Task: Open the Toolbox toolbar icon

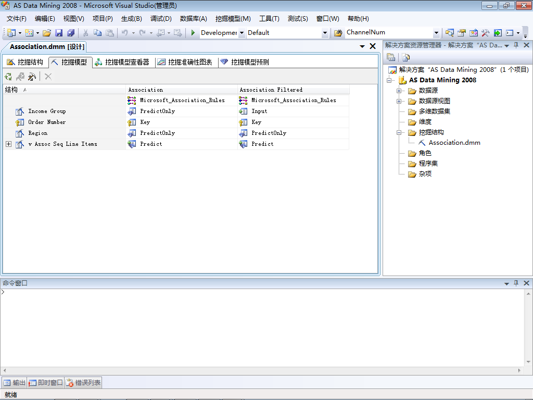Action: (x=486, y=33)
